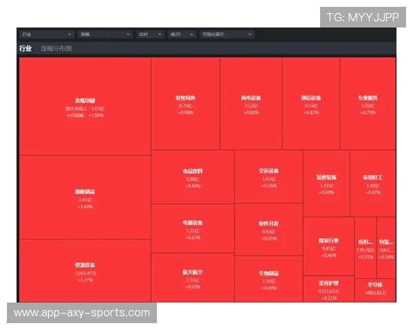Click the 仪器仪表 sector tile
This screenshot has width=413, height=330.
[85, 270]
